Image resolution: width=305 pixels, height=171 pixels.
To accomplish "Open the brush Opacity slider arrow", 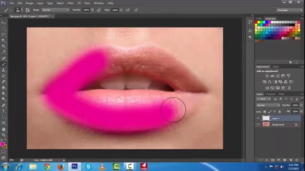I will point(92,10).
